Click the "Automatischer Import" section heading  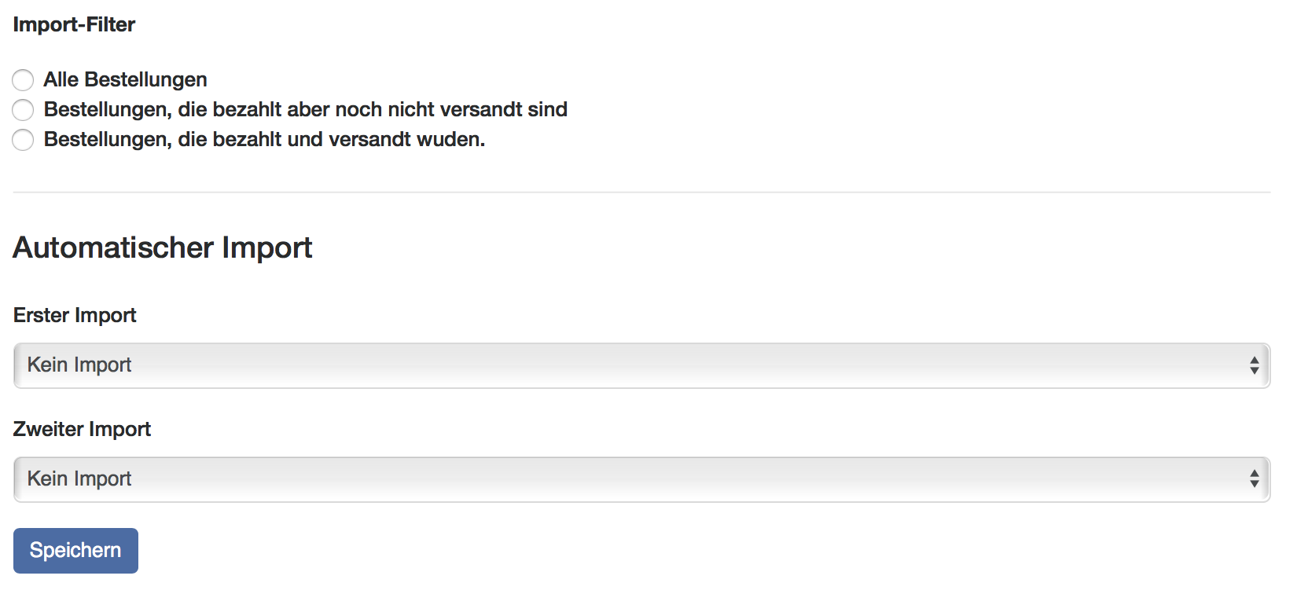coord(163,247)
